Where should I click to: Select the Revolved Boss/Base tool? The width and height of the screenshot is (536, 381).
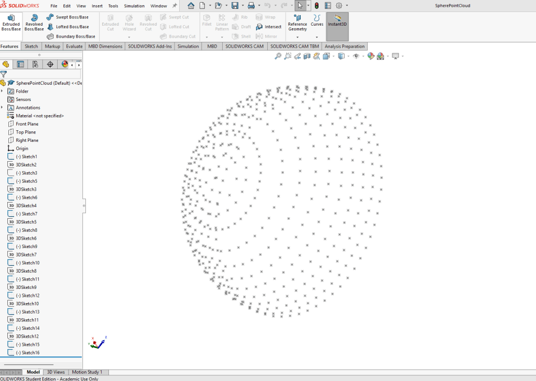tap(34, 23)
